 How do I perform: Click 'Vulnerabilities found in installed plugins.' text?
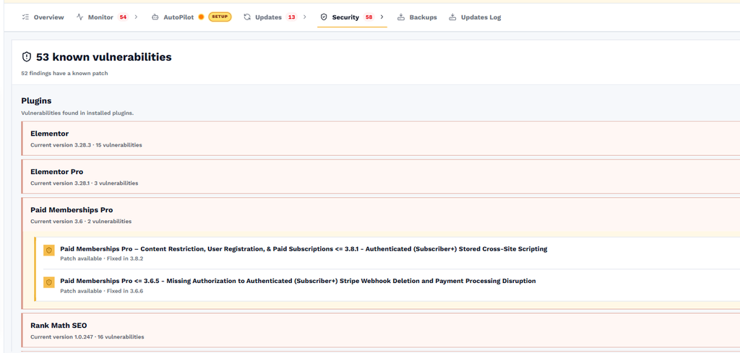(x=77, y=113)
